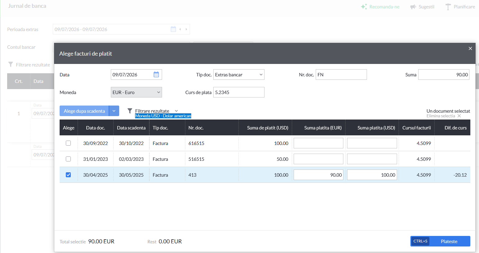The width and height of the screenshot is (479, 253).
Task: Click the Nr. doc. input field
Action: tap(341, 75)
